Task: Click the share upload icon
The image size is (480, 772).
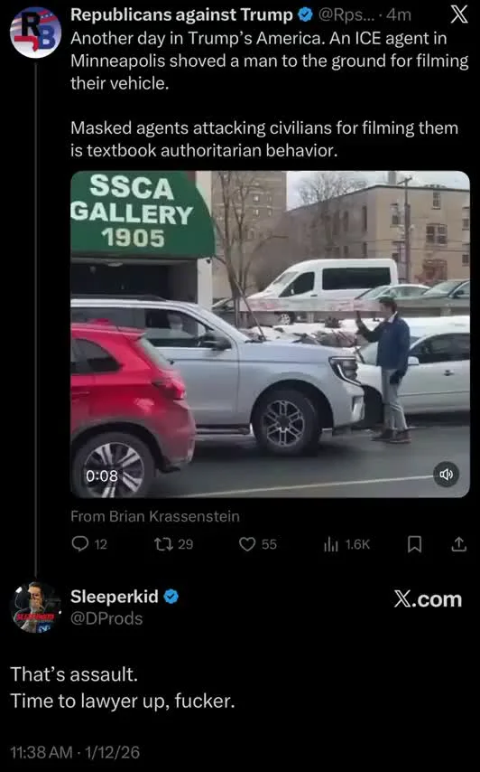Action: pos(458,544)
